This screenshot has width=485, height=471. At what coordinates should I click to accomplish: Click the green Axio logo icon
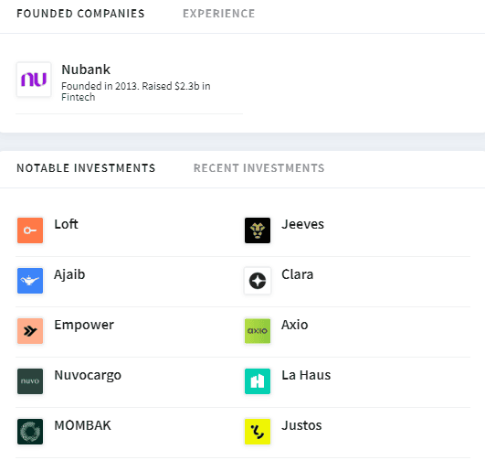point(258,331)
